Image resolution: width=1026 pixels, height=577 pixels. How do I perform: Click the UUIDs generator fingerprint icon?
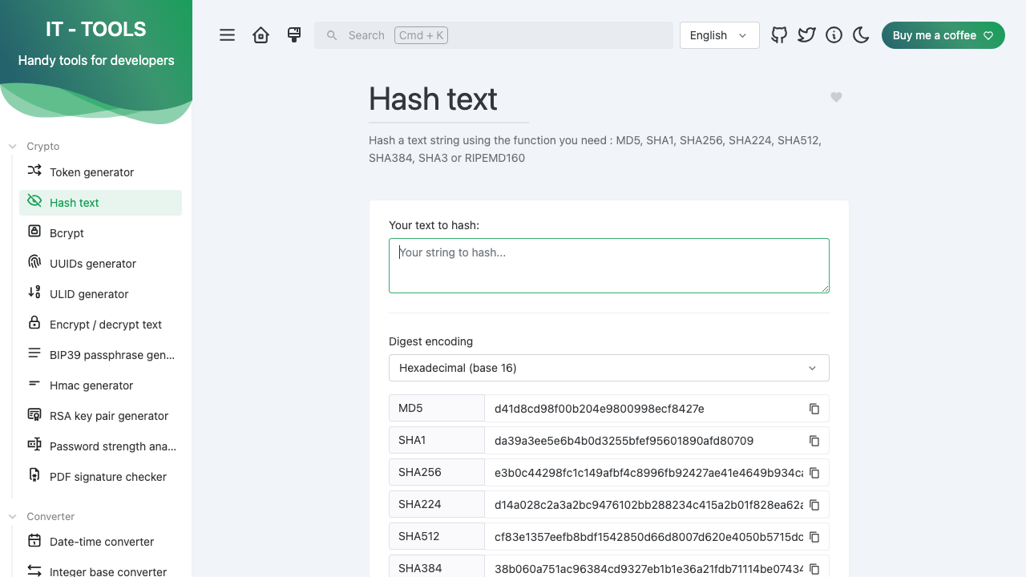pos(34,262)
